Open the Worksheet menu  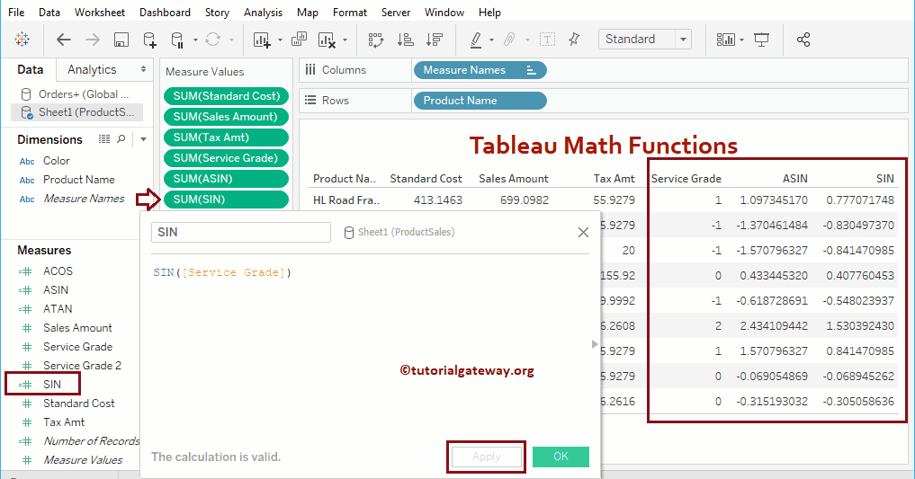click(x=100, y=13)
